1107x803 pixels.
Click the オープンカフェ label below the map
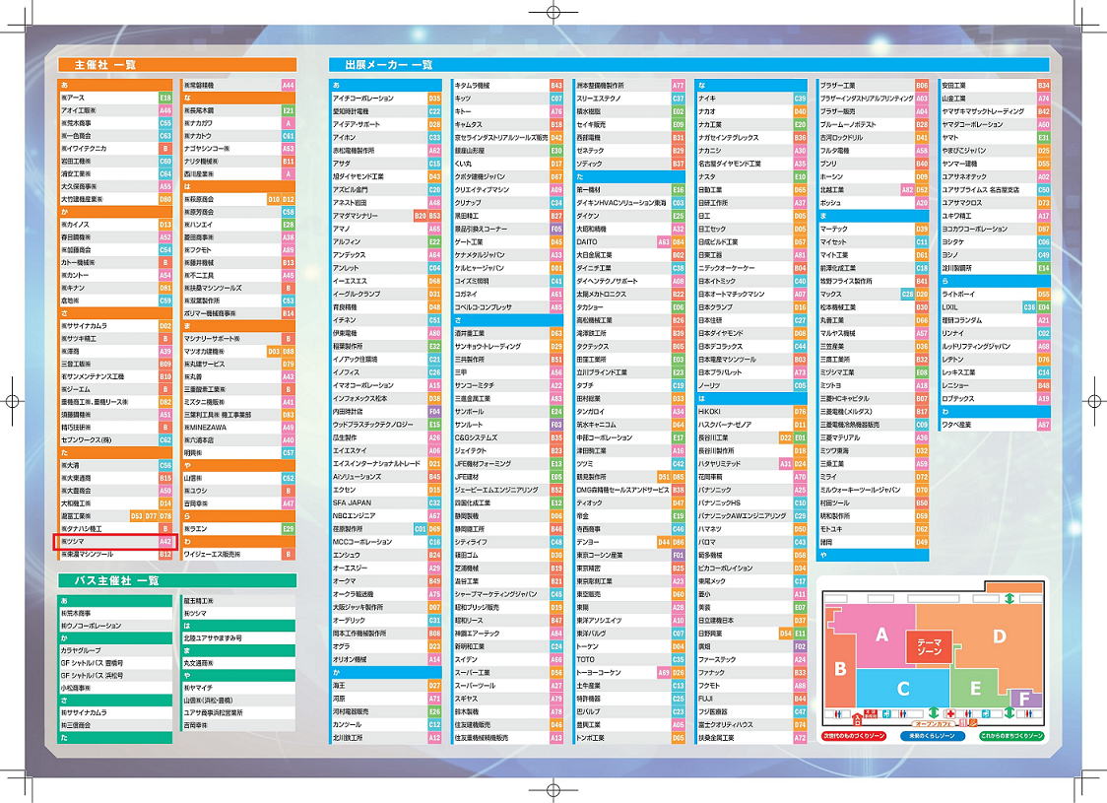[x=934, y=723]
